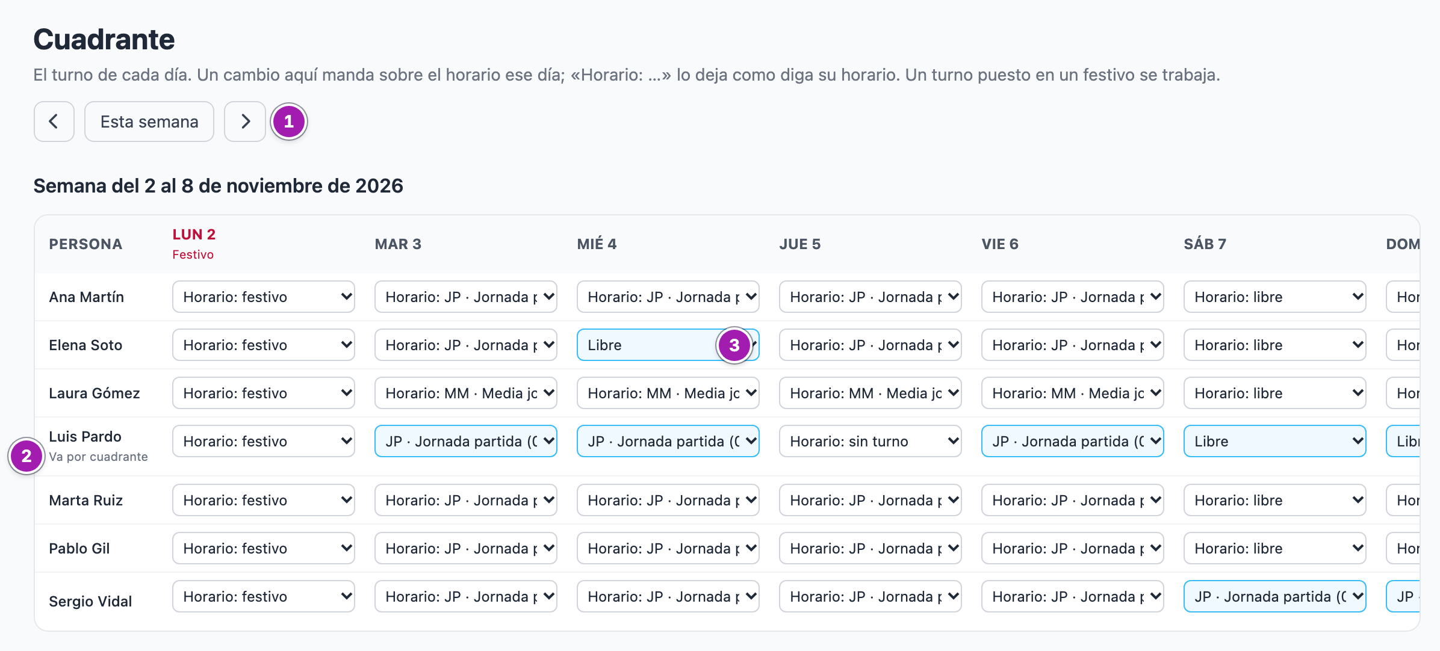Open Laura Gómez's Tuesday MM shift dropdown
Image resolution: width=1440 pixels, height=651 pixels.
click(x=466, y=393)
